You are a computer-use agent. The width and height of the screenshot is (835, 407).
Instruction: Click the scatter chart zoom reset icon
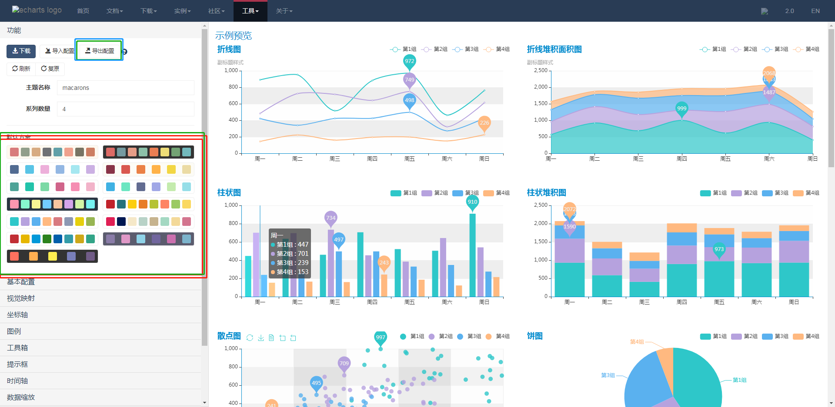click(293, 338)
